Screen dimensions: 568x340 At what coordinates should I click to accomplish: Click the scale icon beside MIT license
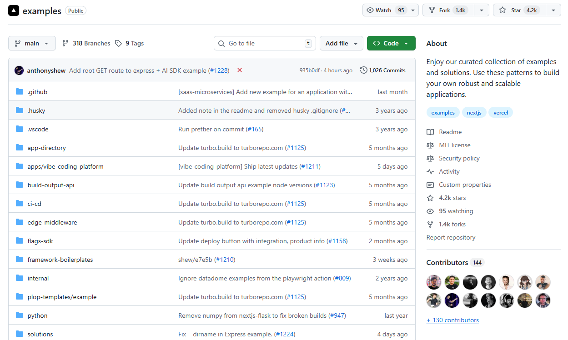tap(430, 145)
